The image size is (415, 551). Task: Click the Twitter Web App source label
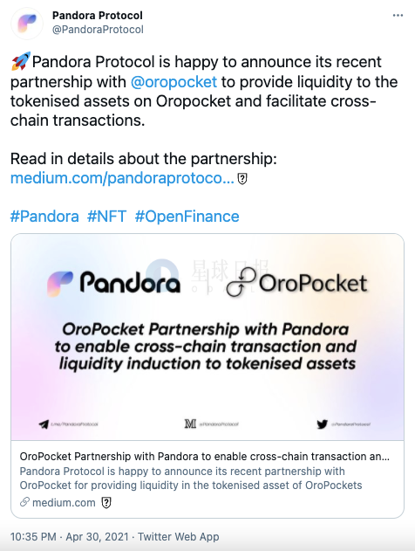tap(178, 537)
